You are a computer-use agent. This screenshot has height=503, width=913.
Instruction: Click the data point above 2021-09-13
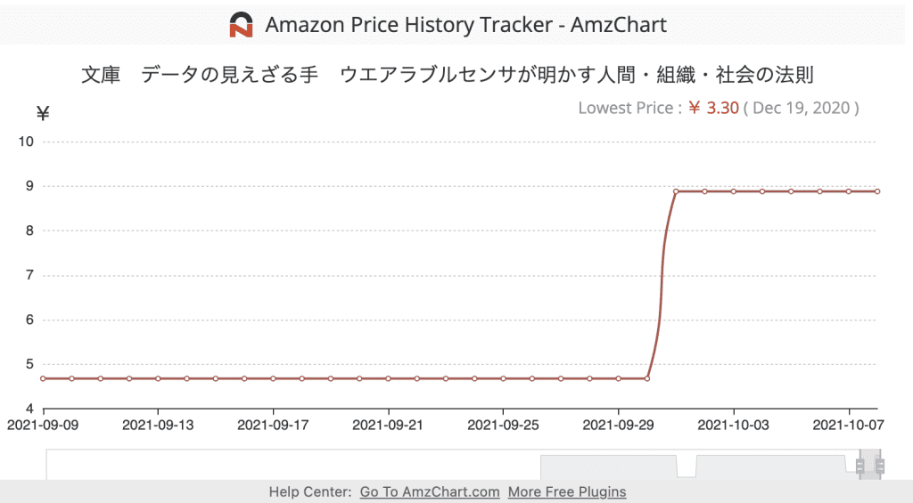pos(158,378)
